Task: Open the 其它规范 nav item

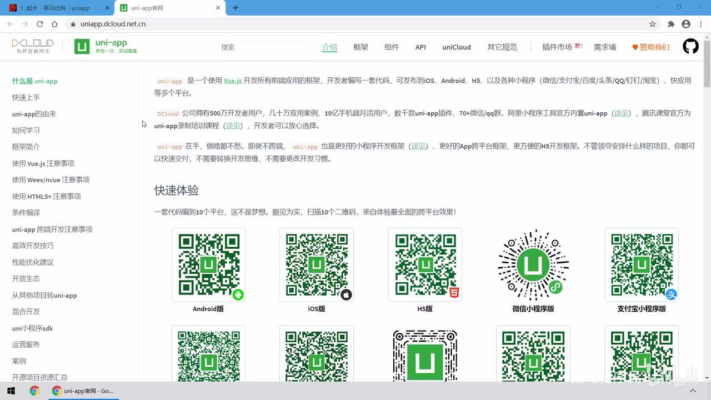Action: click(x=502, y=47)
